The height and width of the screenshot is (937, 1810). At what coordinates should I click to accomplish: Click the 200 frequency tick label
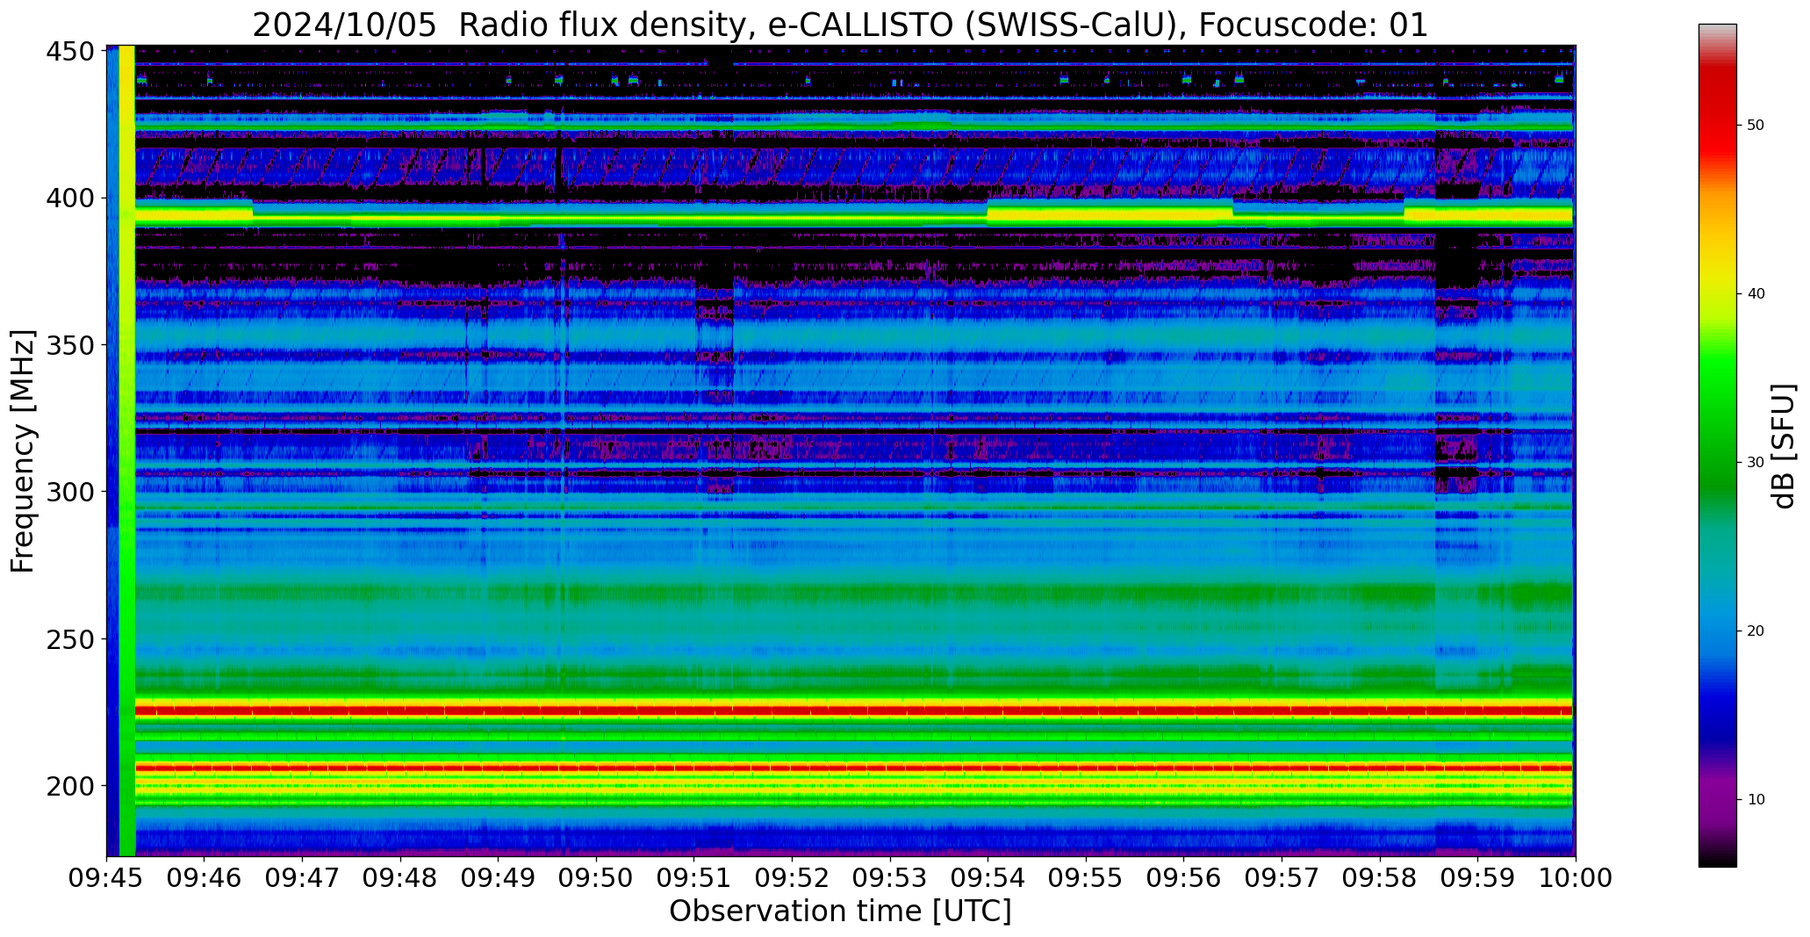point(70,786)
